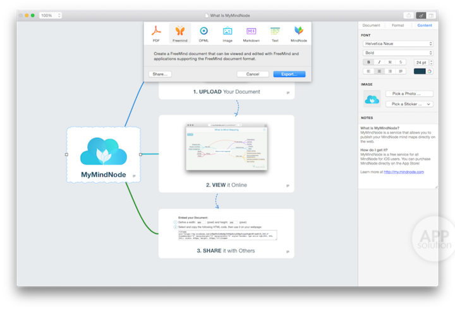455x310 pixels.
Task: Select the PDF export format icon
Action: [156, 33]
